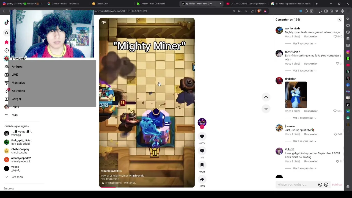The height and width of the screenshot is (198, 352).
Task: Open the video's three-dot options menu
Action: coord(189,22)
